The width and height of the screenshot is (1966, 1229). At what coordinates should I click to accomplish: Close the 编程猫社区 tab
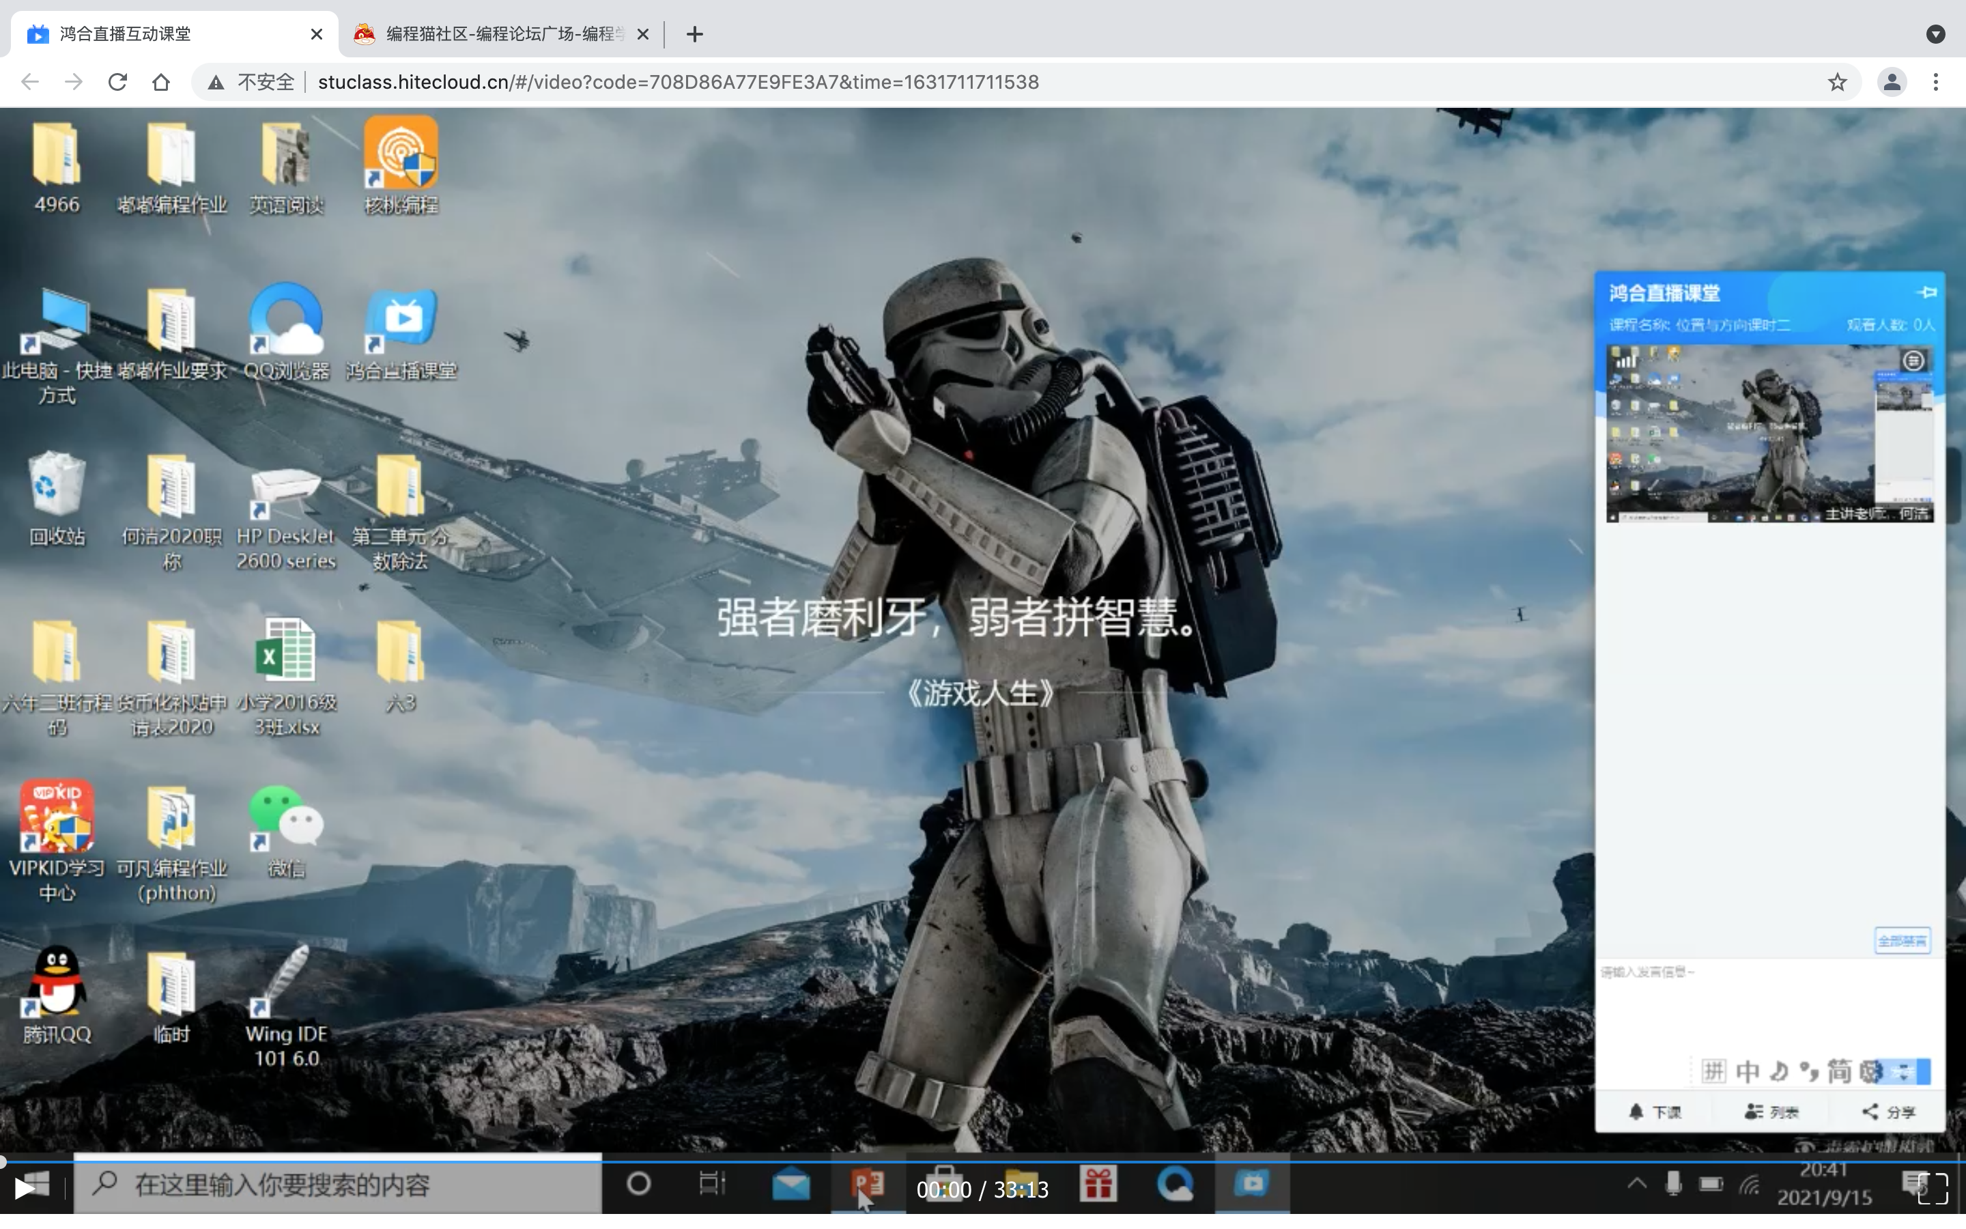(642, 34)
